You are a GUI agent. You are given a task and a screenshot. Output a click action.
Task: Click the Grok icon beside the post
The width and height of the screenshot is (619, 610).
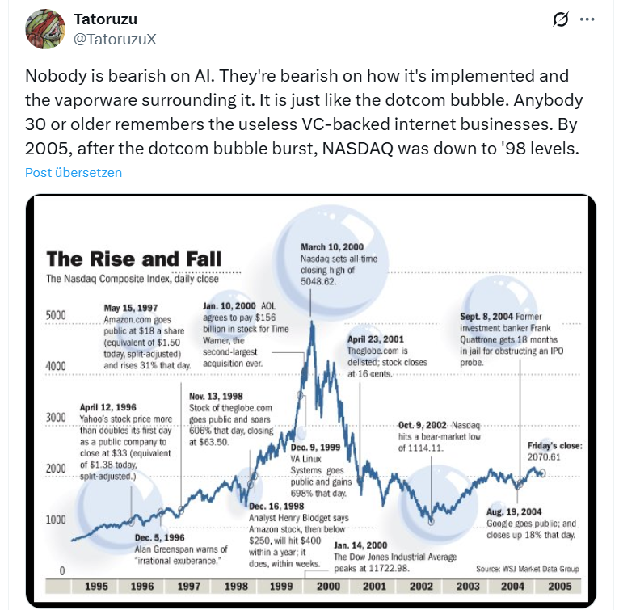560,19
